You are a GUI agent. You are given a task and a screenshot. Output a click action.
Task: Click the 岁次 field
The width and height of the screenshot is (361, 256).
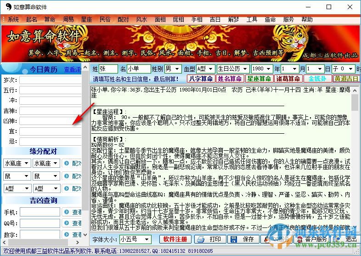[51, 80]
